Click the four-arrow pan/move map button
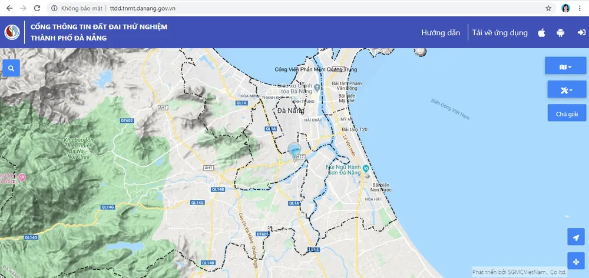Image resolution: width=589 pixels, height=278 pixels. (575, 261)
